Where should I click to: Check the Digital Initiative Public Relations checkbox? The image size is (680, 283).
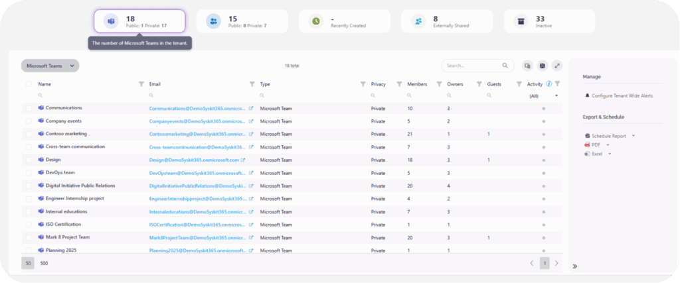[x=29, y=186]
